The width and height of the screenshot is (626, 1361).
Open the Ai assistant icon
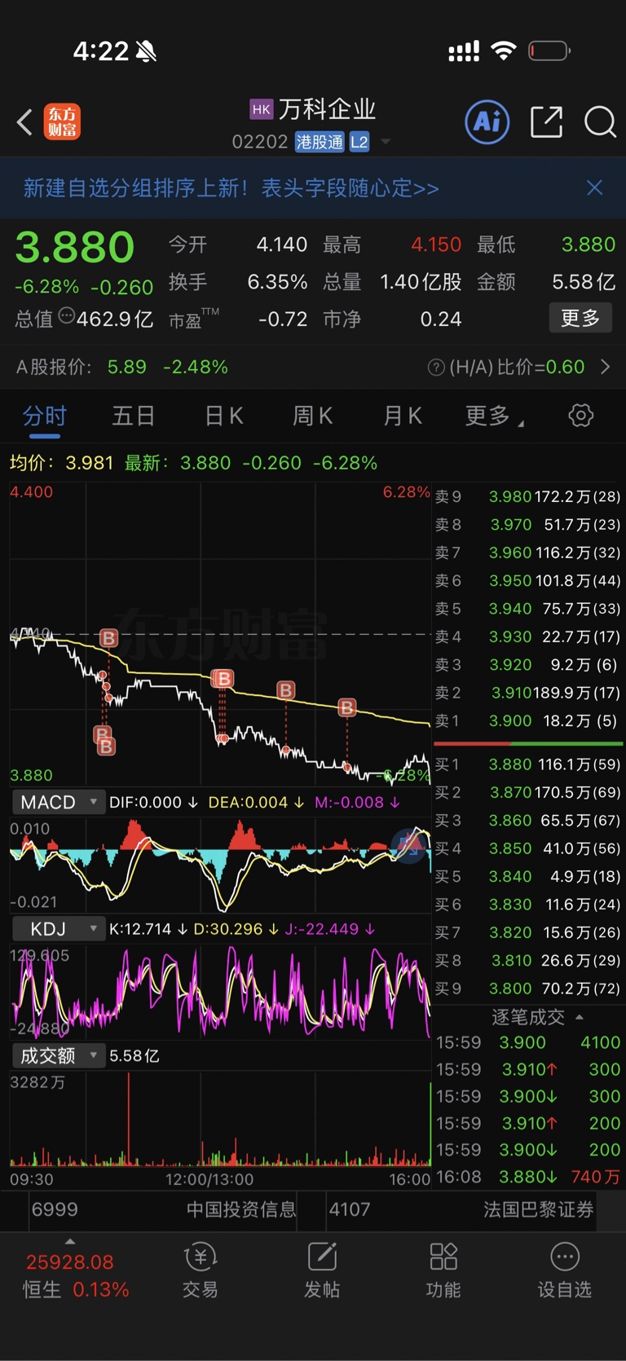click(x=487, y=122)
